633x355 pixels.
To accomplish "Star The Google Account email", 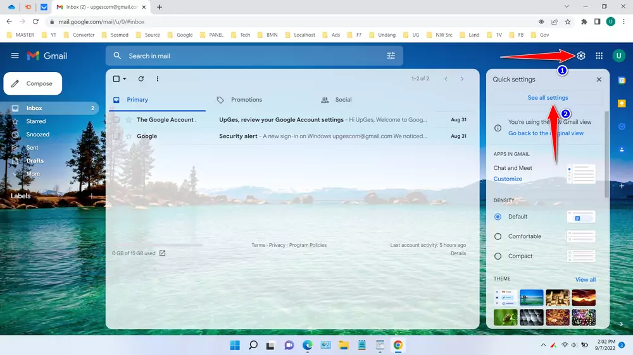I will point(128,119).
